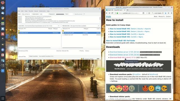Open Download blabws-server 17.05 (64 bit) link
The height and width of the screenshot is (101, 180).
pyautogui.click(x=124, y=52)
